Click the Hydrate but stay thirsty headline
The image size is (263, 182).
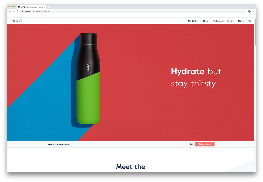tap(196, 78)
